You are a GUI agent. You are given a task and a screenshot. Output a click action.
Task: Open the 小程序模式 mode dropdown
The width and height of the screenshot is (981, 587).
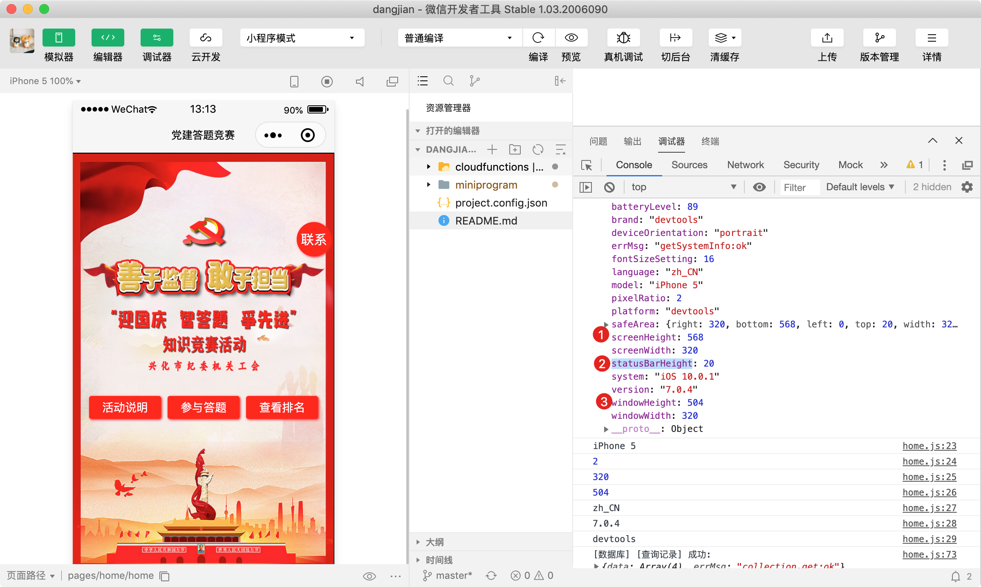(302, 38)
